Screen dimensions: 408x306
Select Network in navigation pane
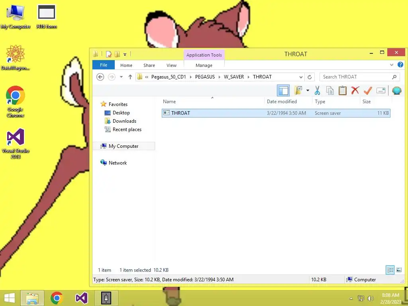118,163
